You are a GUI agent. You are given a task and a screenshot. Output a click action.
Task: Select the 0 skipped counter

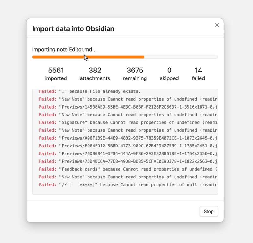[169, 74]
